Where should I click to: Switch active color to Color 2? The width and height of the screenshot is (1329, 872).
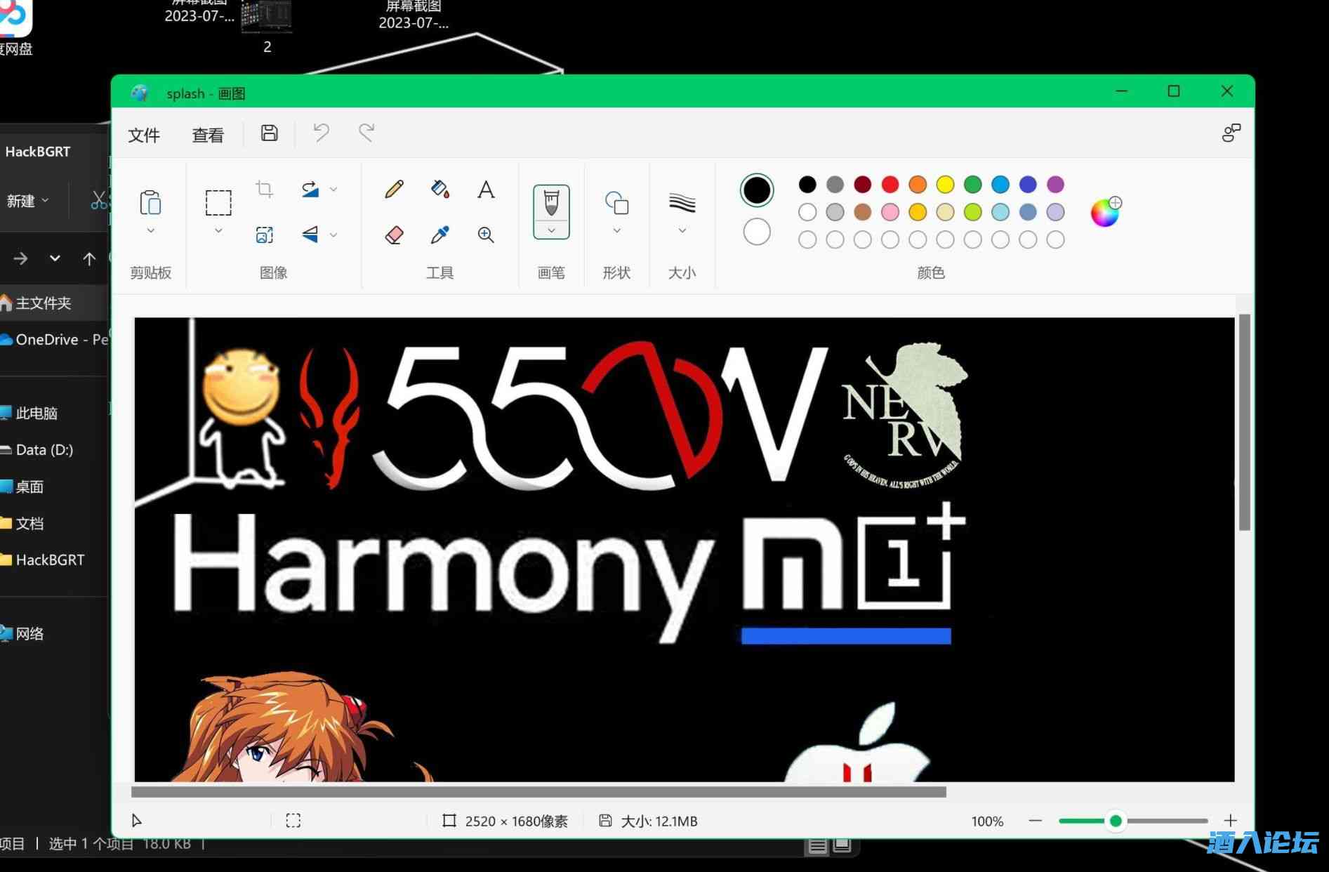(756, 231)
